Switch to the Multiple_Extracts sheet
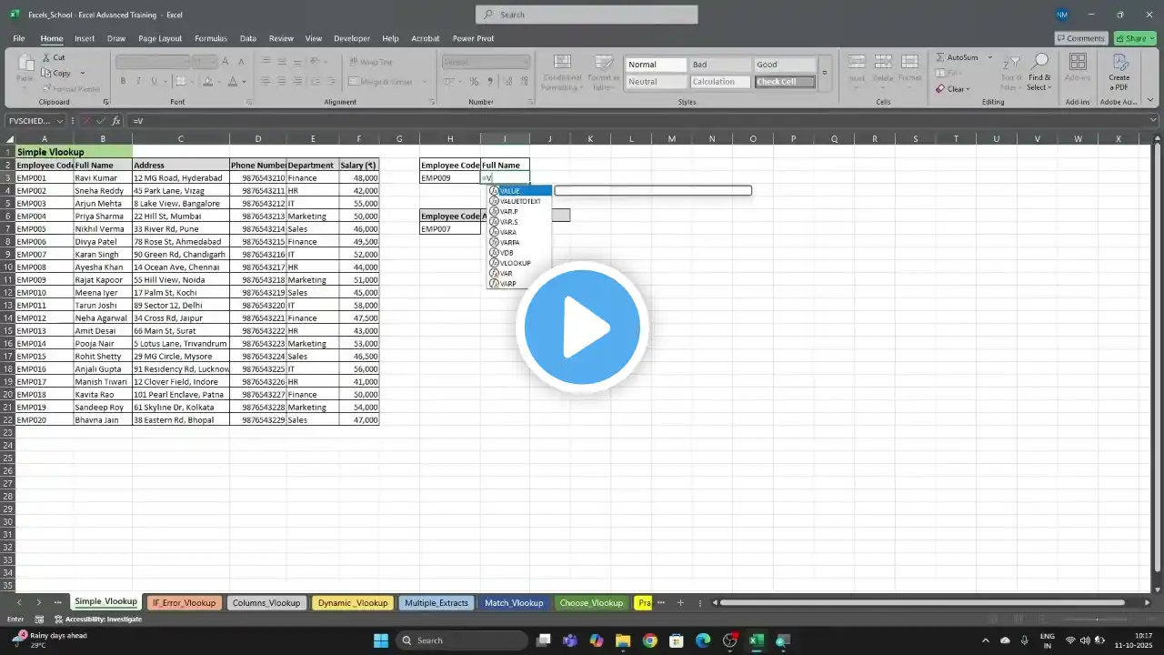Viewport: 1164px width, 655px height. click(x=436, y=602)
